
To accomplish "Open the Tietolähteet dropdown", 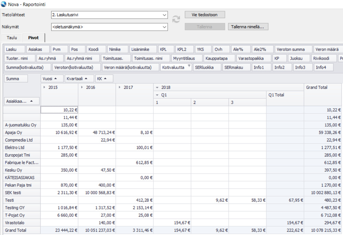I will click(164, 15).
